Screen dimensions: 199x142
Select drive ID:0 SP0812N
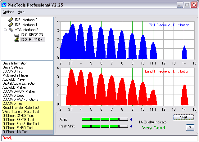click(x=32, y=35)
